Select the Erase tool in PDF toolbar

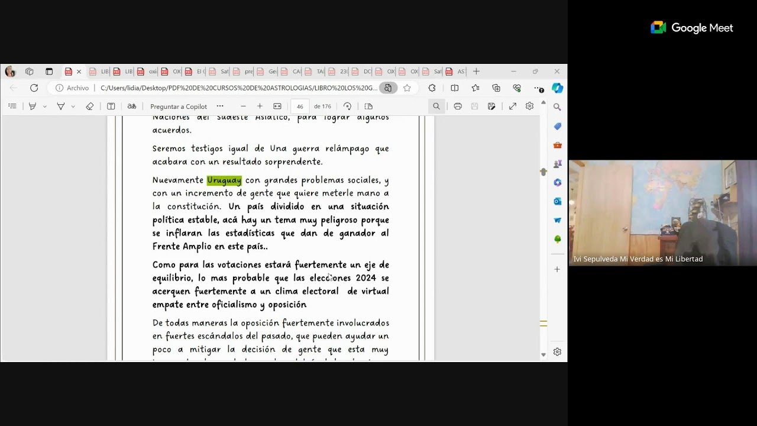(89, 106)
